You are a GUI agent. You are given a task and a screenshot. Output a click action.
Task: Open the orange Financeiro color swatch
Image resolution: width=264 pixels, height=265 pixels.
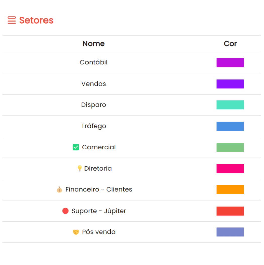tap(230, 190)
